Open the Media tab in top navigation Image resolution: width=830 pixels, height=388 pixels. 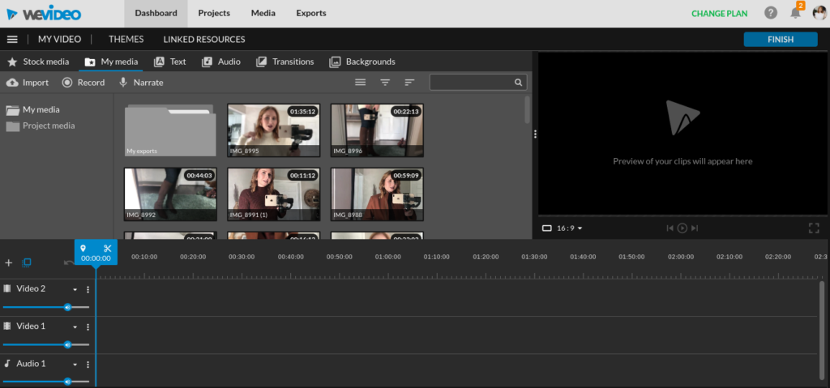point(263,13)
